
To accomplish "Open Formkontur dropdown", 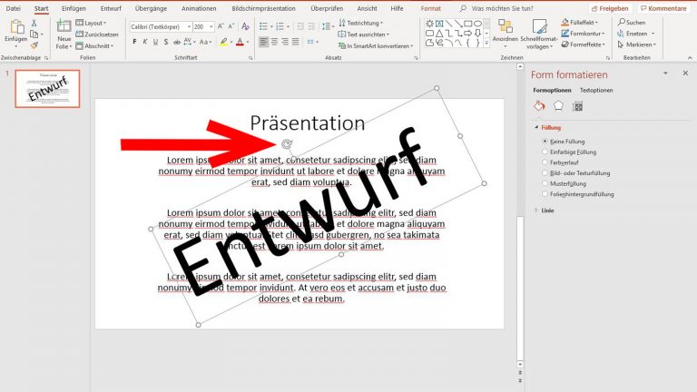I will (x=583, y=34).
